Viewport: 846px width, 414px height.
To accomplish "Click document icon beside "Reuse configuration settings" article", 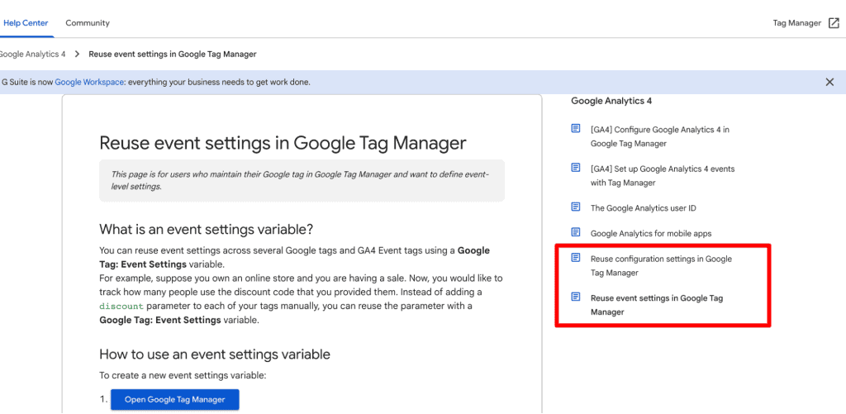I will coord(576,258).
